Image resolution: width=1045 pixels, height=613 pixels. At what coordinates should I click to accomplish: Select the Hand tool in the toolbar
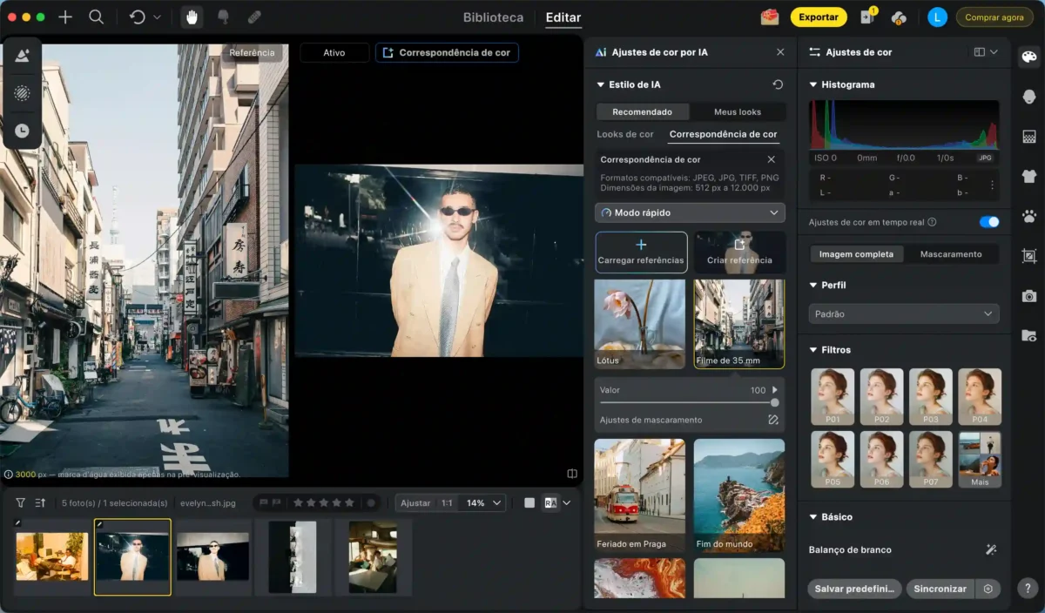191,17
